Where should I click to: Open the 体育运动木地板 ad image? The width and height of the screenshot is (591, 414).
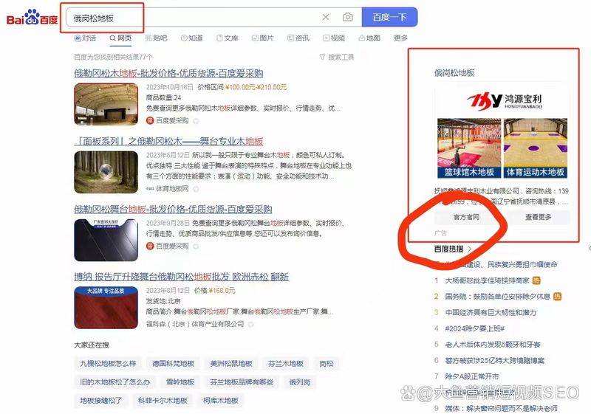(x=536, y=148)
